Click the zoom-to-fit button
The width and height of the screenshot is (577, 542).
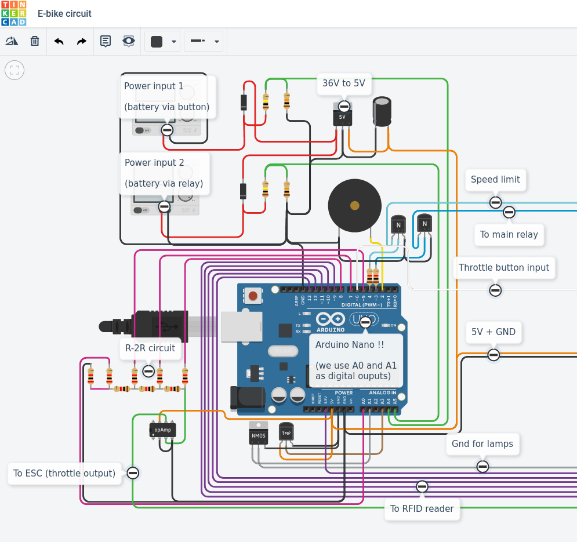click(14, 70)
